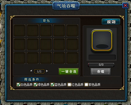This screenshot has width=131, height=105.
Task: Click the 规则 rules button
Action: click(111, 22)
